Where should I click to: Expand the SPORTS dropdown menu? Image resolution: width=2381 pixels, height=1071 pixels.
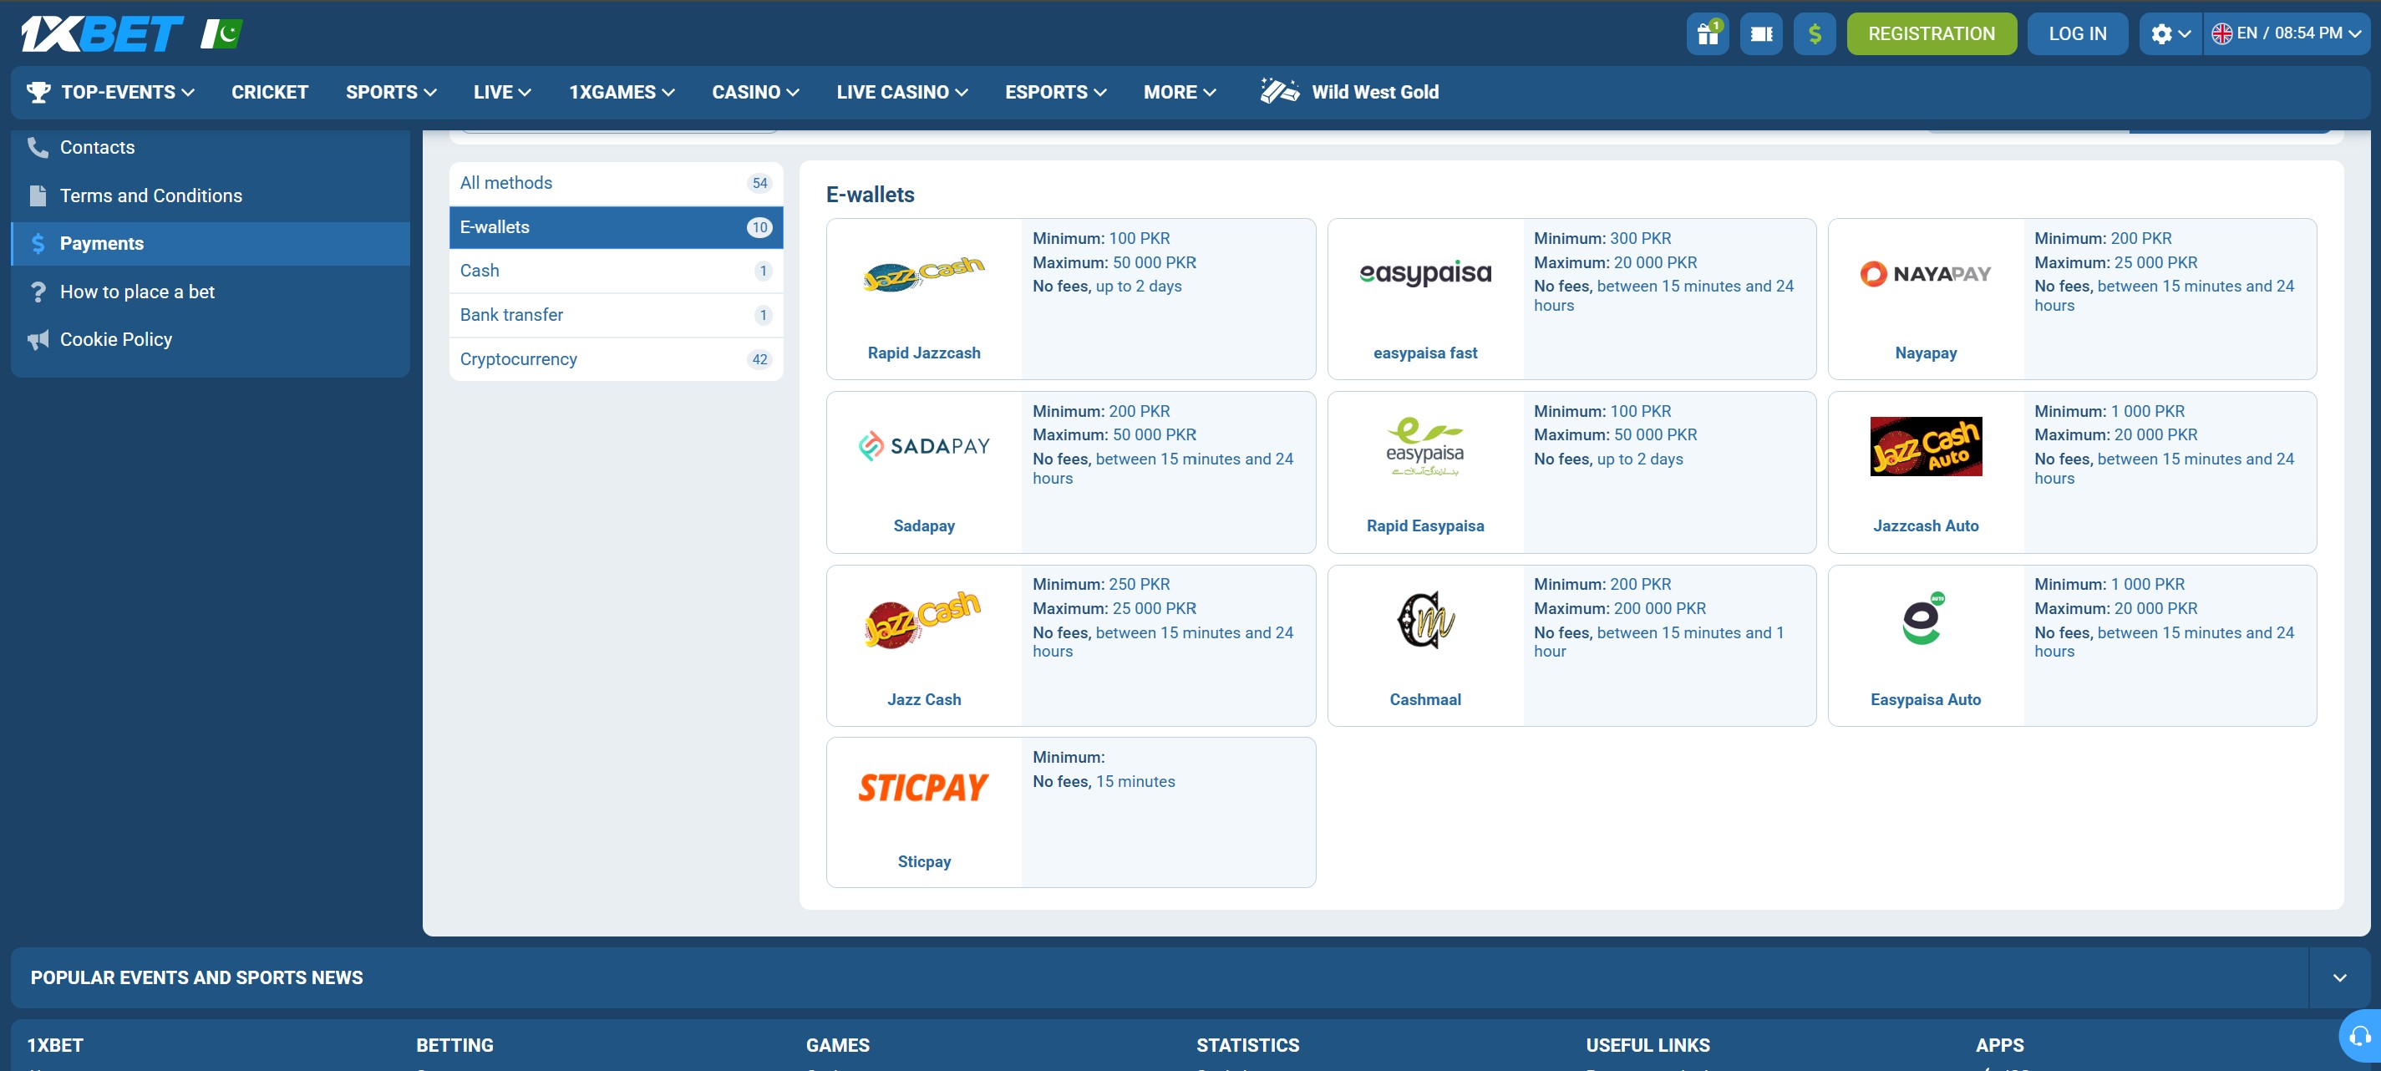coord(390,92)
